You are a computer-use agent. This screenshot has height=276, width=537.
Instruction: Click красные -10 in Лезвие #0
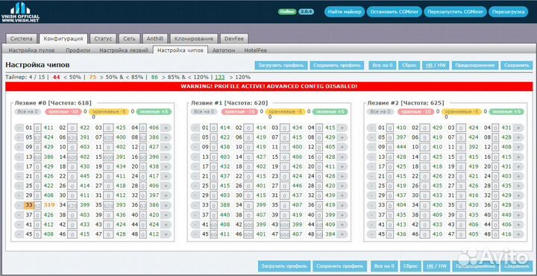63,112
